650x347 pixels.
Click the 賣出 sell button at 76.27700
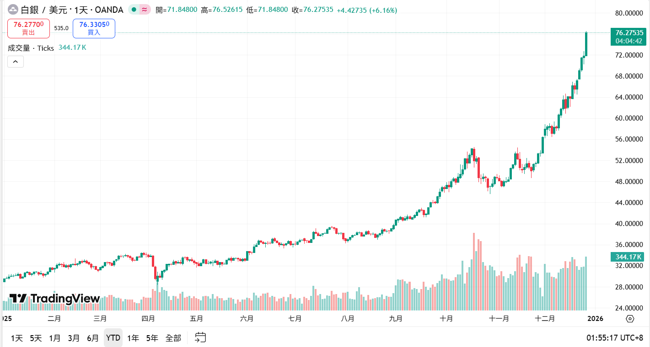(28, 28)
